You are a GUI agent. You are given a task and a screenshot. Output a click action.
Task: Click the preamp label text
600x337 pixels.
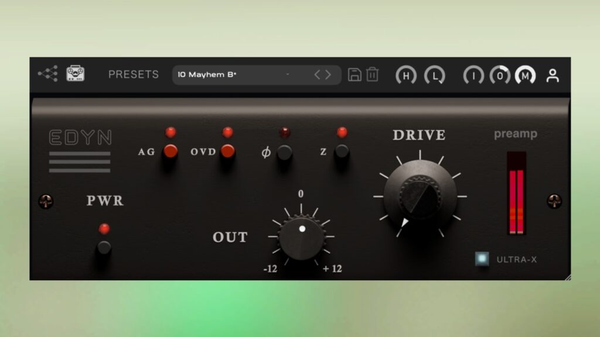[x=516, y=134]
